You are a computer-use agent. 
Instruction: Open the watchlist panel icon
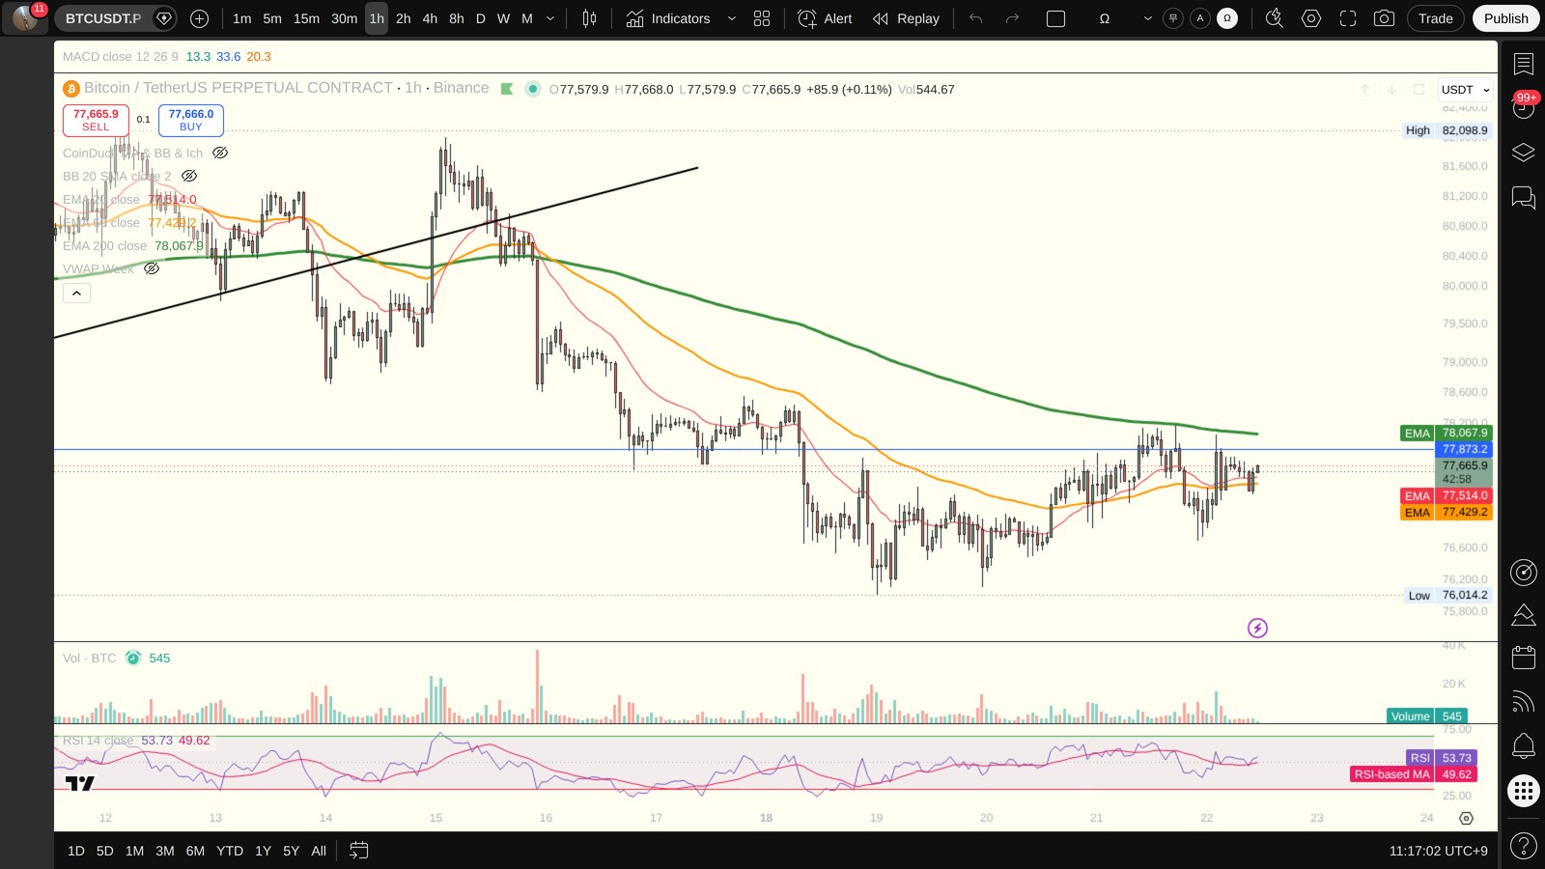[x=1524, y=64]
